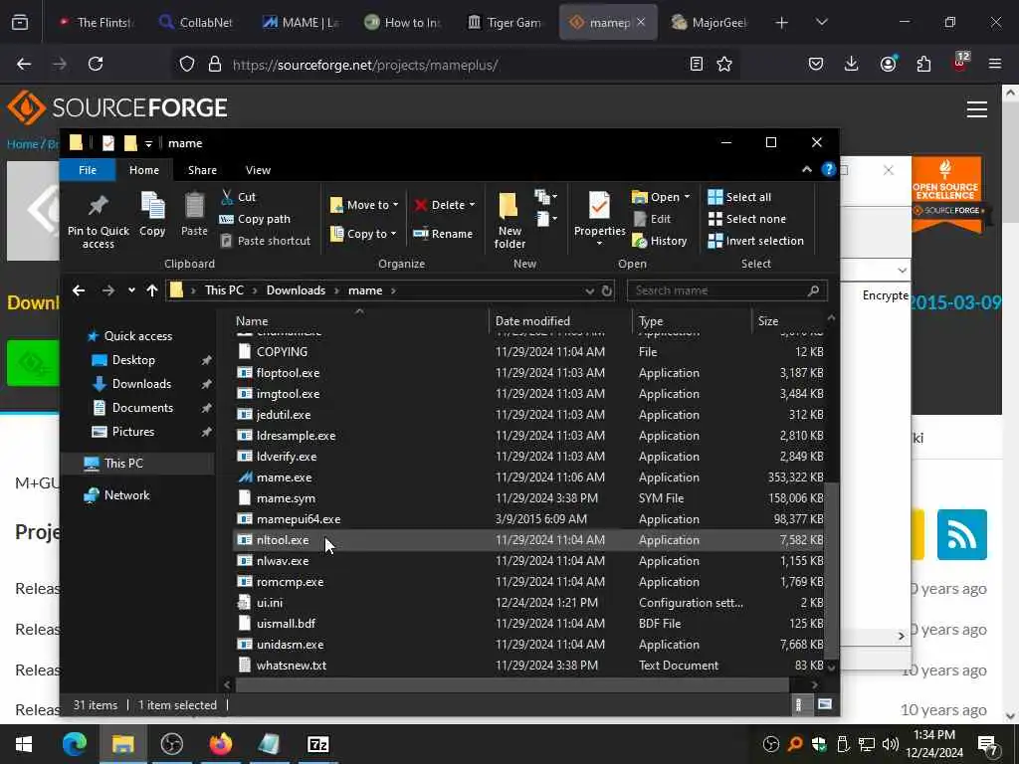
Task: Toggle reader view in Firefox
Action: click(x=696, y=64)
